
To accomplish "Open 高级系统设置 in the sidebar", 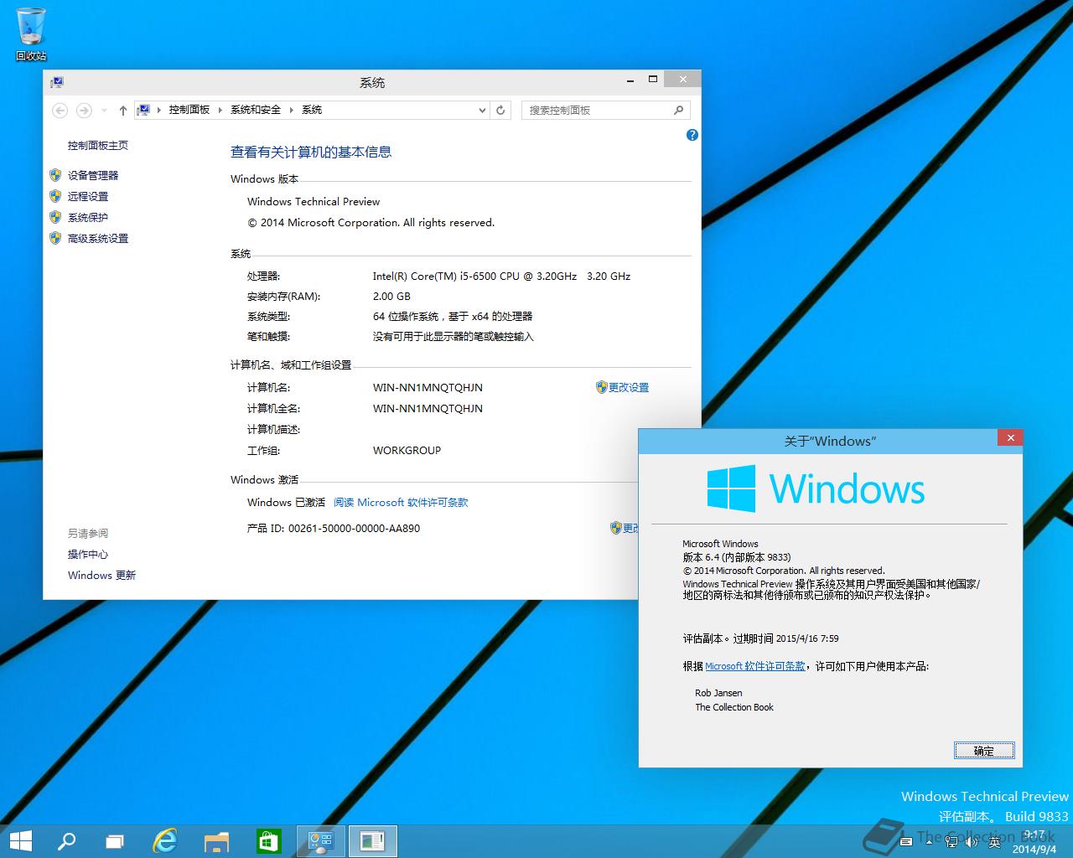I will [98, 239].
